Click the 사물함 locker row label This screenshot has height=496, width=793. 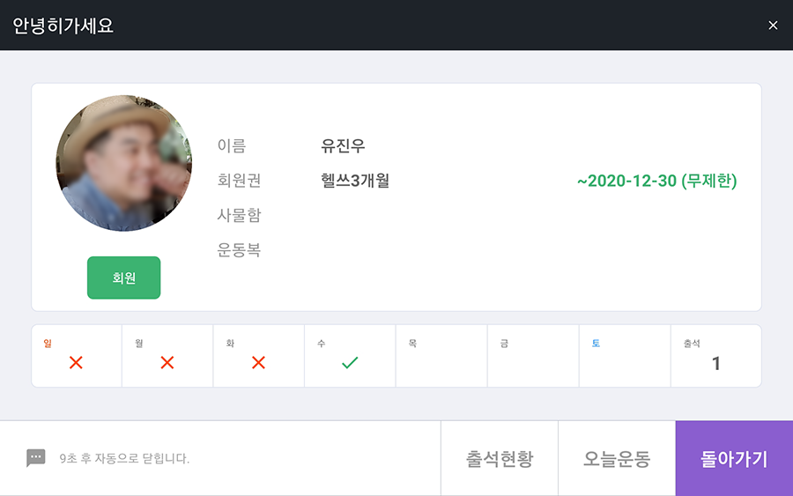239,215
